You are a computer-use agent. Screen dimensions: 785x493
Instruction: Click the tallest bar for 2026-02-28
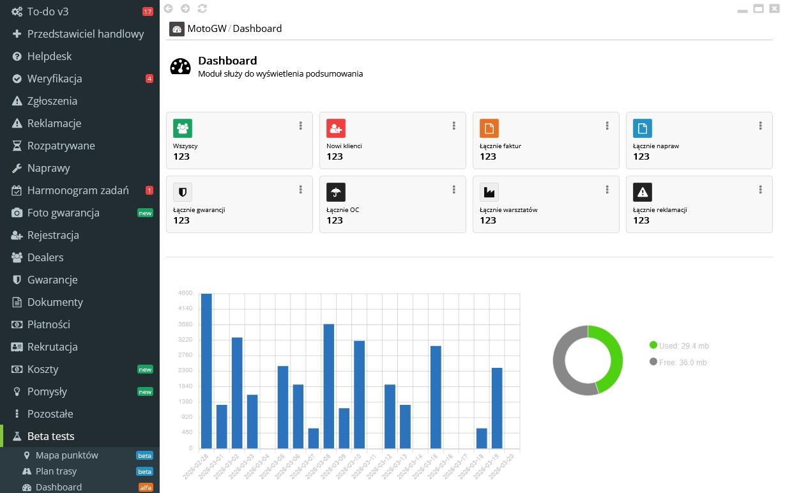[206, 370]
